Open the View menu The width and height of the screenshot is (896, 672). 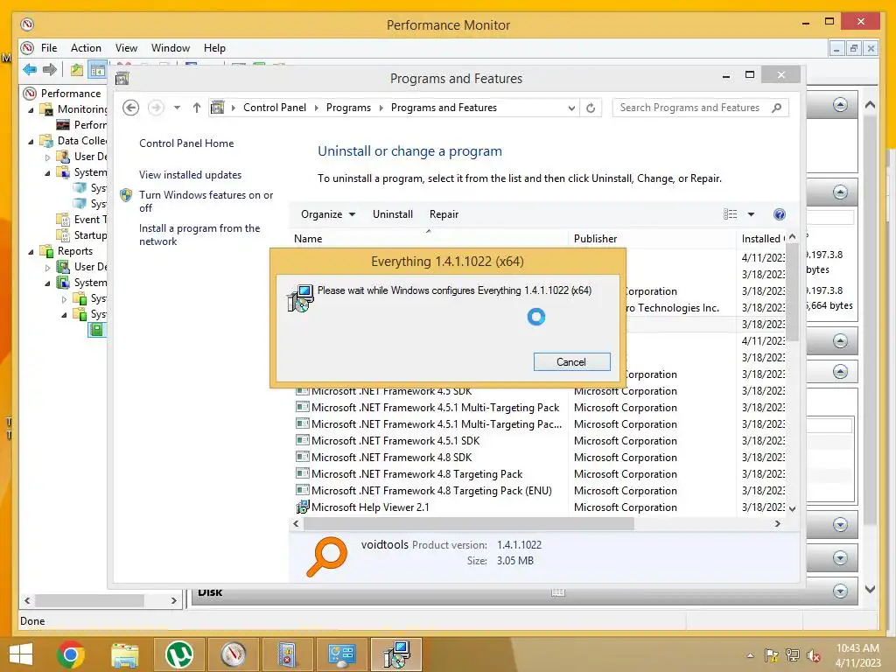pyautogui.click(x=126, y=48)
